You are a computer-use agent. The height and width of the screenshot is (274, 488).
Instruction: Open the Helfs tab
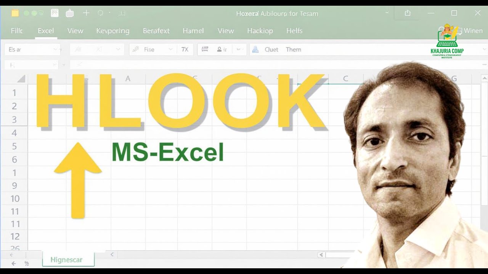[x=294, y=31]
